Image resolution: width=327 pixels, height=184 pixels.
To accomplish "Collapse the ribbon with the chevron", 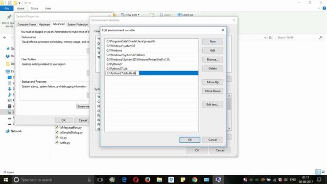I will pyautogui.click(x=319, y=8).
